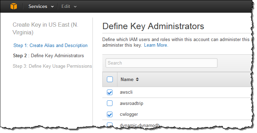Click the Services dropdown arrow
The height and width of the screenshot is (133, 257).
(x=52, y=7)
